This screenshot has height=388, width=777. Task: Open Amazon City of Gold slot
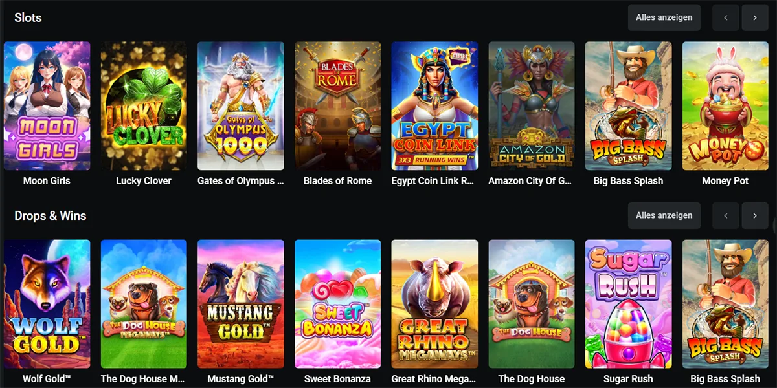(532, 106)
